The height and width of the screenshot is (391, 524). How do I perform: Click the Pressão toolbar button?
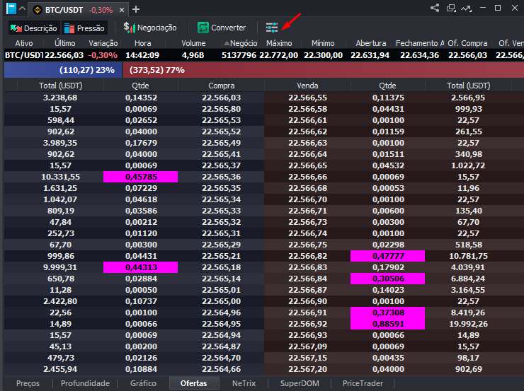pyautogui.click(x=84, y=28)
